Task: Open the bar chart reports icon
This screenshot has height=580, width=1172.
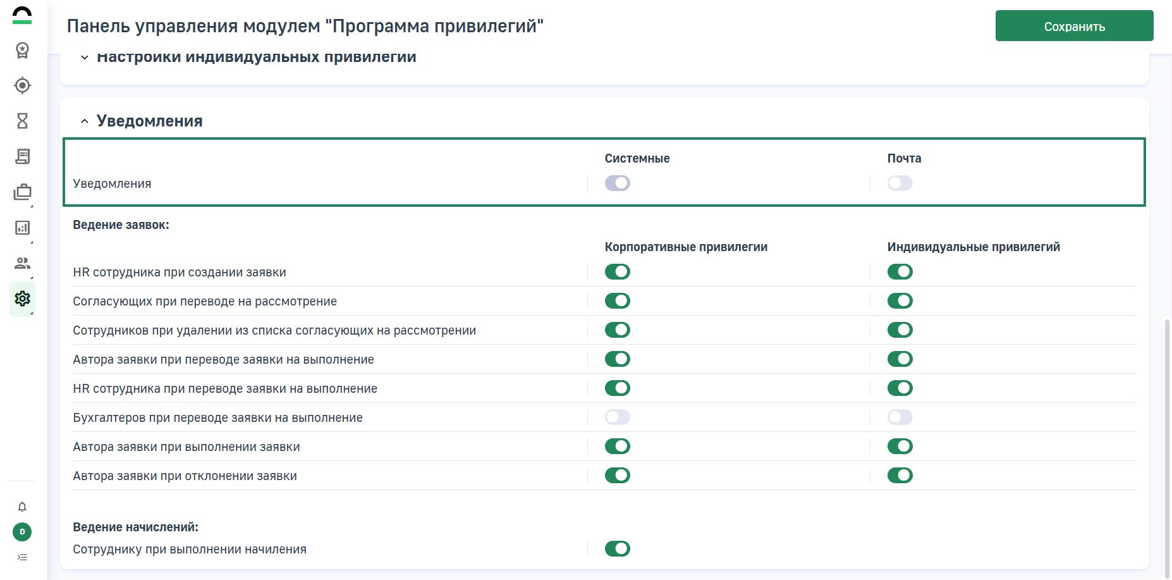Action: 22,228
